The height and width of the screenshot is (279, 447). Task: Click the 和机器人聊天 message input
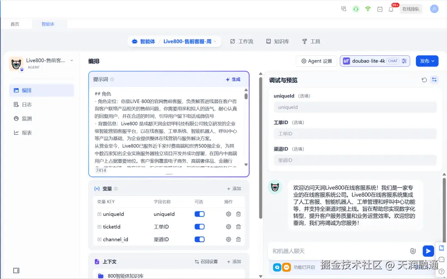tap(339, 251)
